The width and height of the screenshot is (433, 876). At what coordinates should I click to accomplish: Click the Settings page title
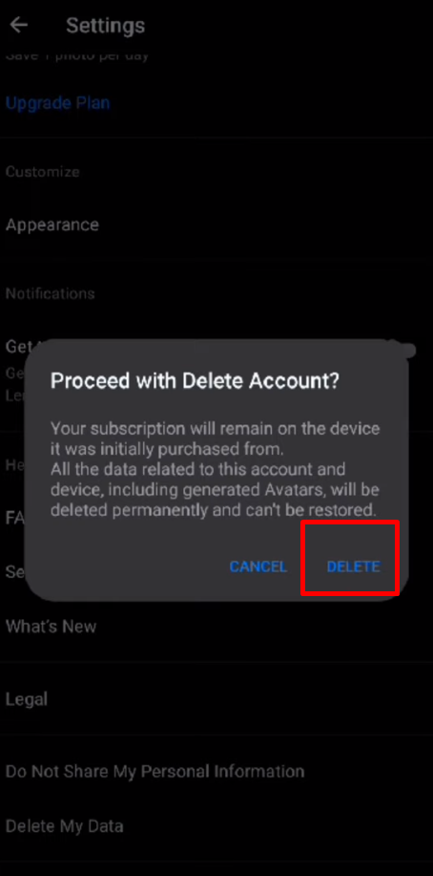click(x=106, y=26)
